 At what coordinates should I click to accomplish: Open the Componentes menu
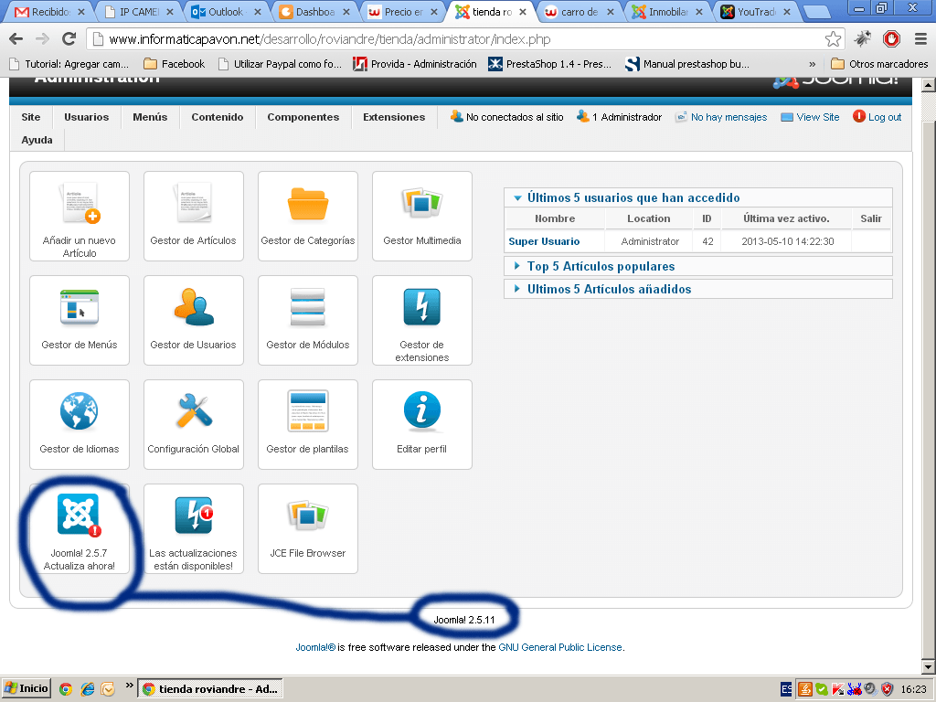tap(303, 117)
